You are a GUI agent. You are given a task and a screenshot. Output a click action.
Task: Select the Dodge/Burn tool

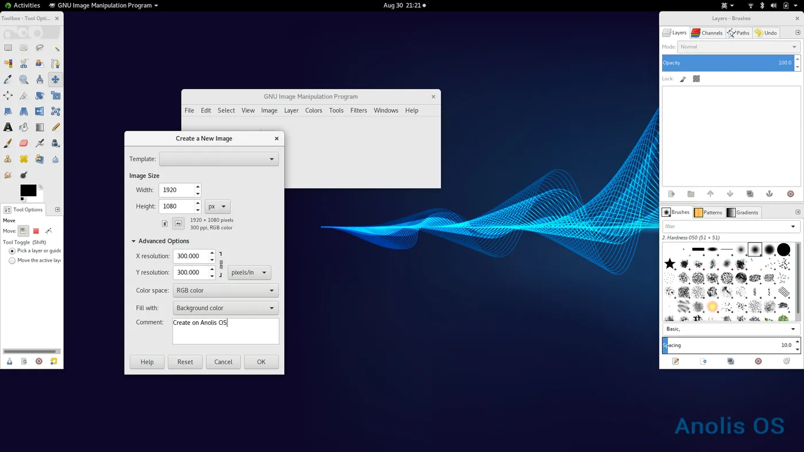(24, 175)
